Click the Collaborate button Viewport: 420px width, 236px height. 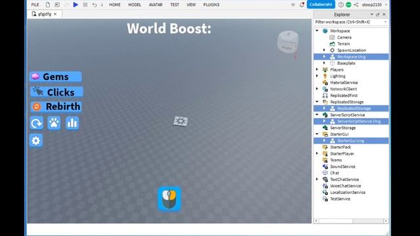pyautogui.click(x=321, y=5)
